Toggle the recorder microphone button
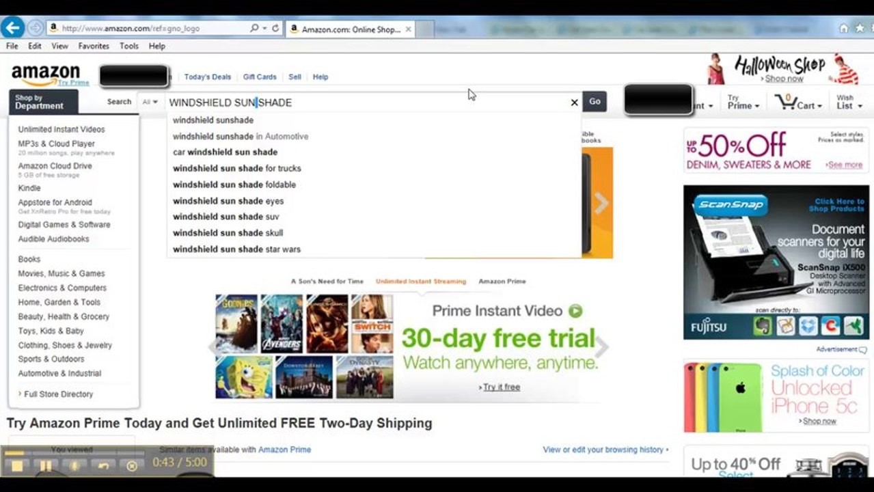Viewport: 874px width, 492px height. 74,466
